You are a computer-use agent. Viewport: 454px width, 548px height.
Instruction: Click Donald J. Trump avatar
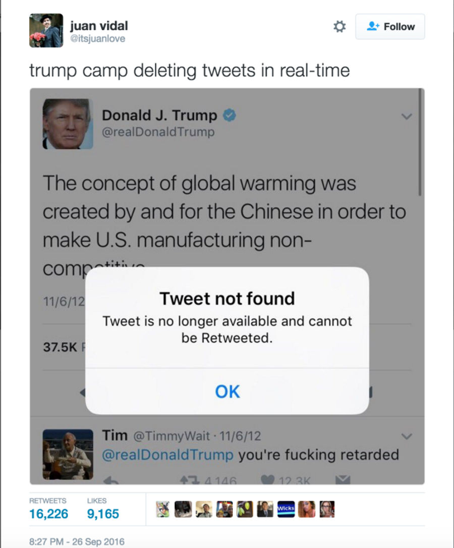pyautogui.click(x=68, y=124)
